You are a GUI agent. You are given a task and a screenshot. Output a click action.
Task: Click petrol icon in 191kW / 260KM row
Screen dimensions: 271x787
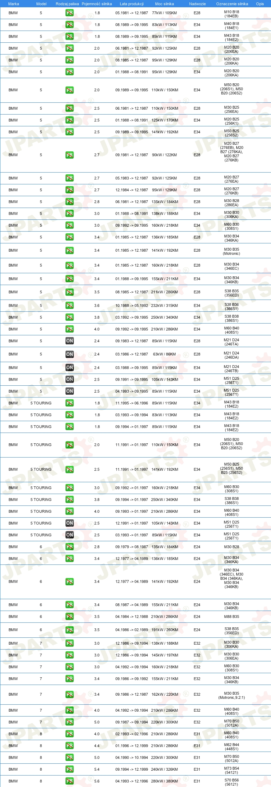click(69, 630)
